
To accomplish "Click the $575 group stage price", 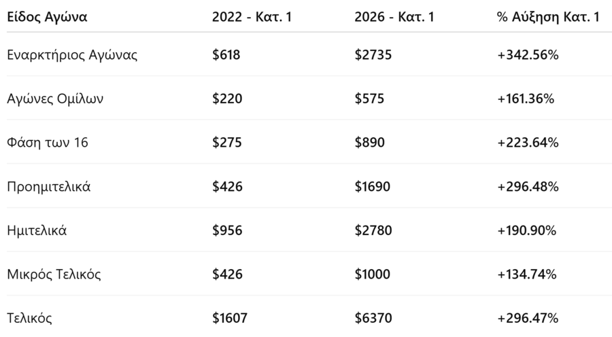I will pyautogui.click(x=369, y=99).
